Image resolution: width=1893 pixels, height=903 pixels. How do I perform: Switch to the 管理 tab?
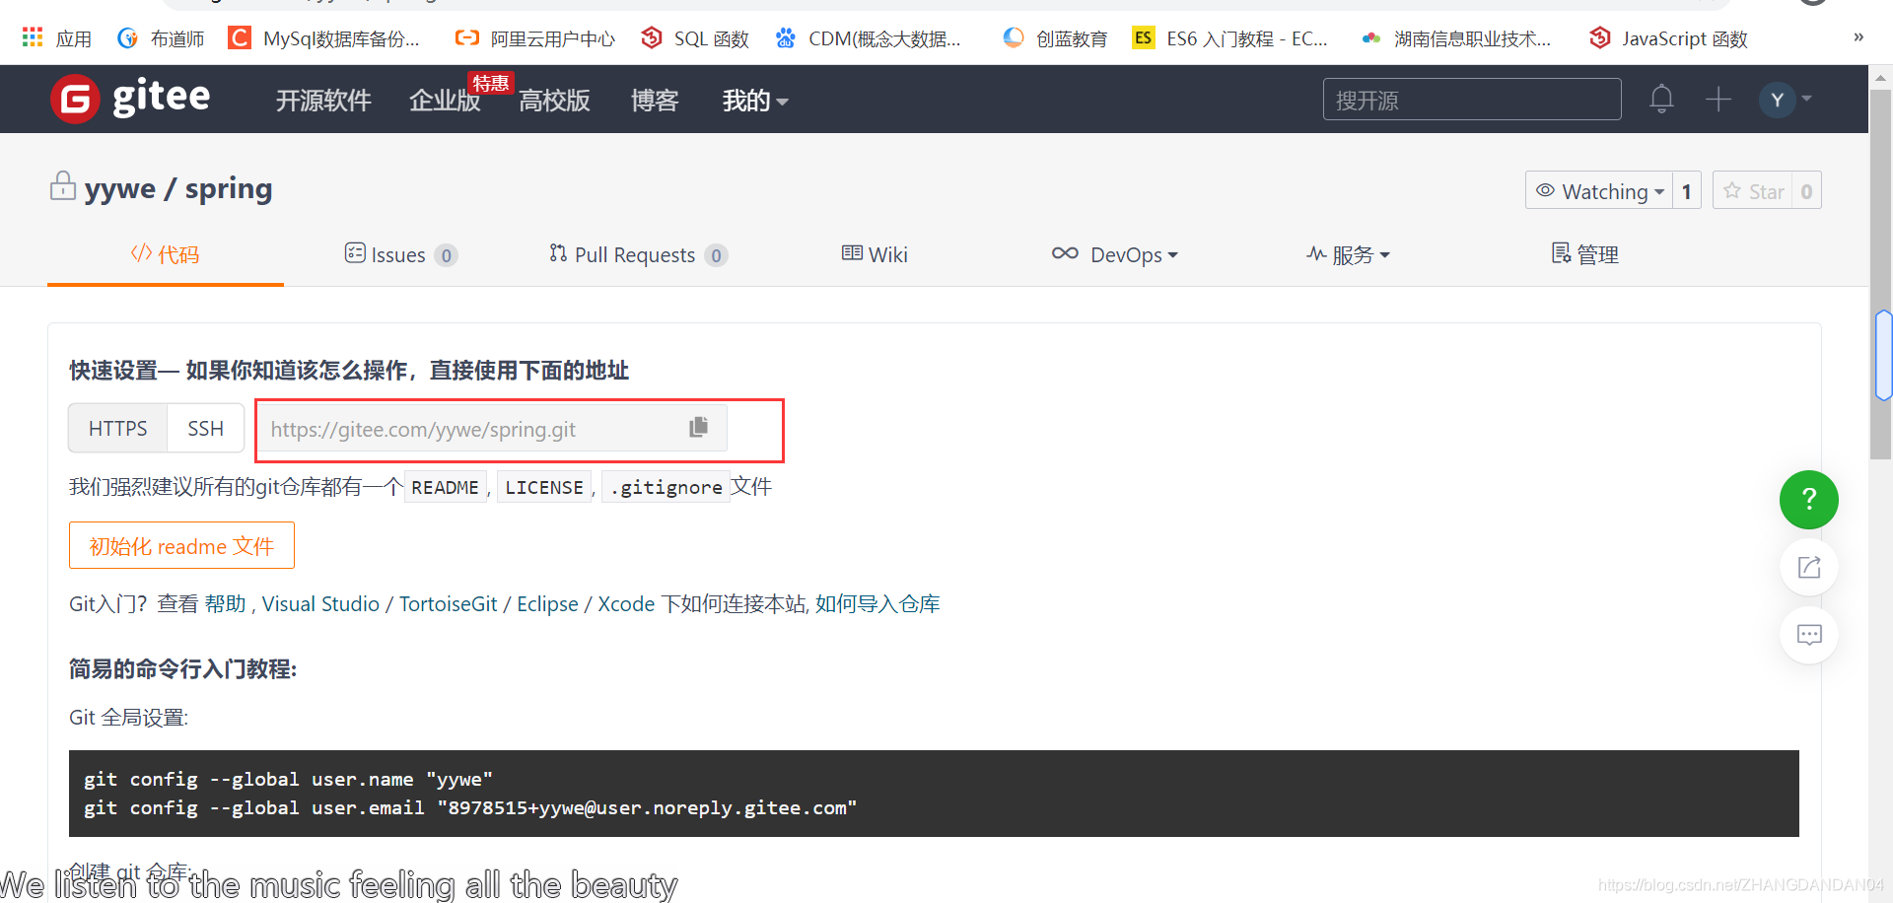pyautogui.click(x=1584, y=254)
